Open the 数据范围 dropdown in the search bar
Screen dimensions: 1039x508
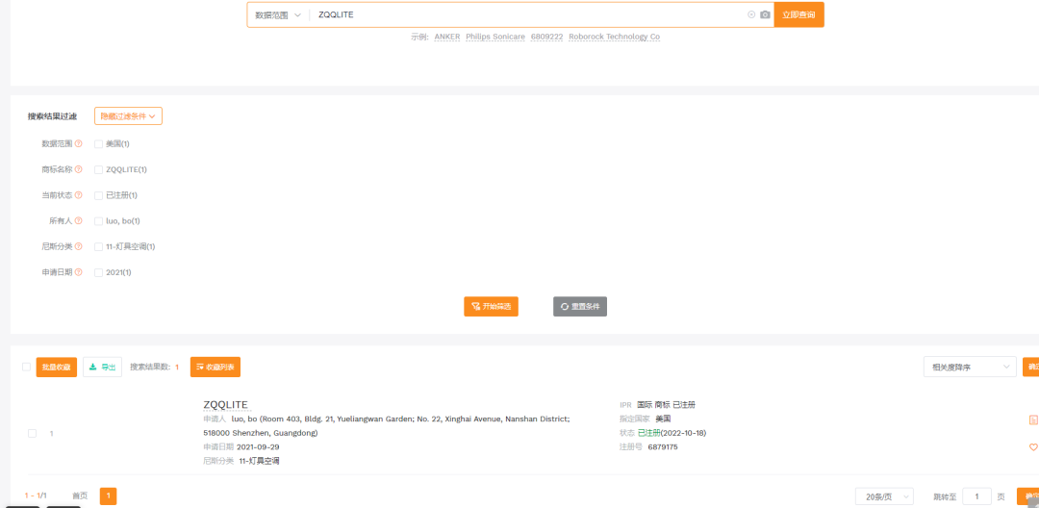click(x=278, y=14)
